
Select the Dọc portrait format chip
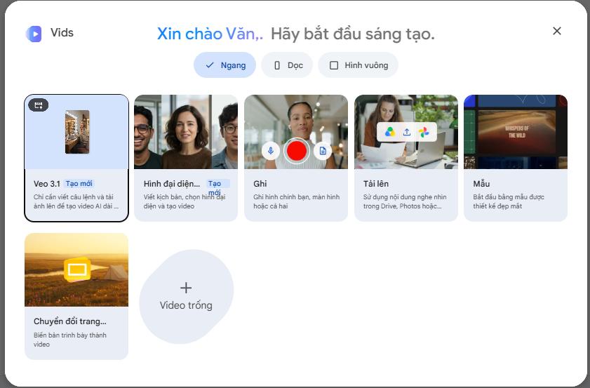click(287, 65)
